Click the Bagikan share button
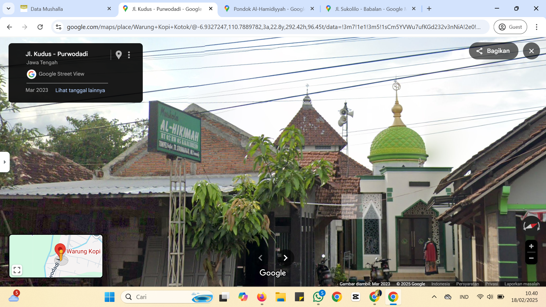546x307 pixels. click(494, 51)
